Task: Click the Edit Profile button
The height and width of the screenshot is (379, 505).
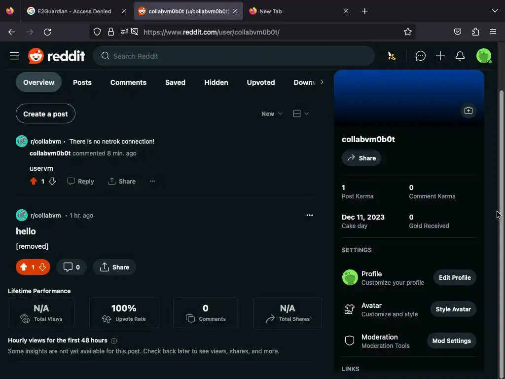Action: pos(455,278)
